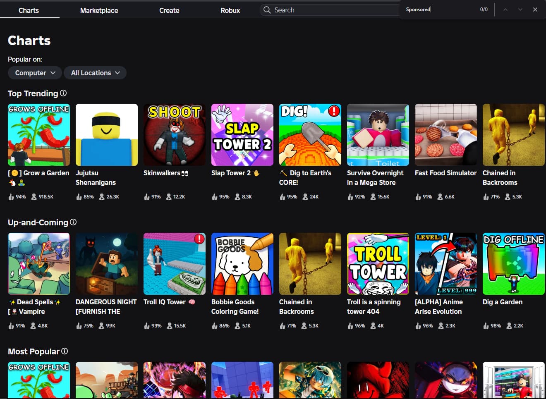Click the Jujutsu Shenanigans title link
This screenshot has width=546, height=399.
click(96, 178)
